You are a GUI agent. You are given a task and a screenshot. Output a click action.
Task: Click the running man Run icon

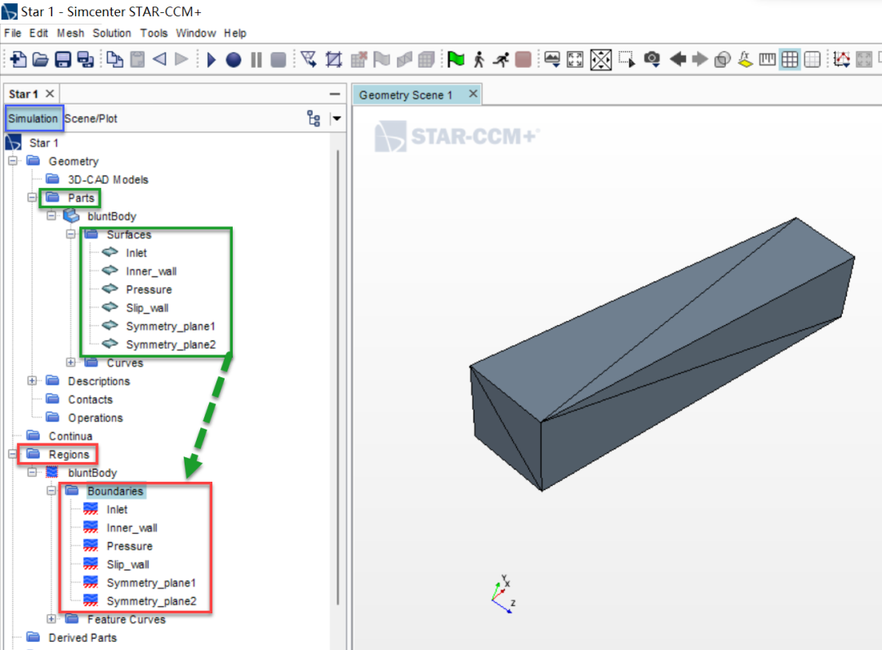tap(501, 59)
